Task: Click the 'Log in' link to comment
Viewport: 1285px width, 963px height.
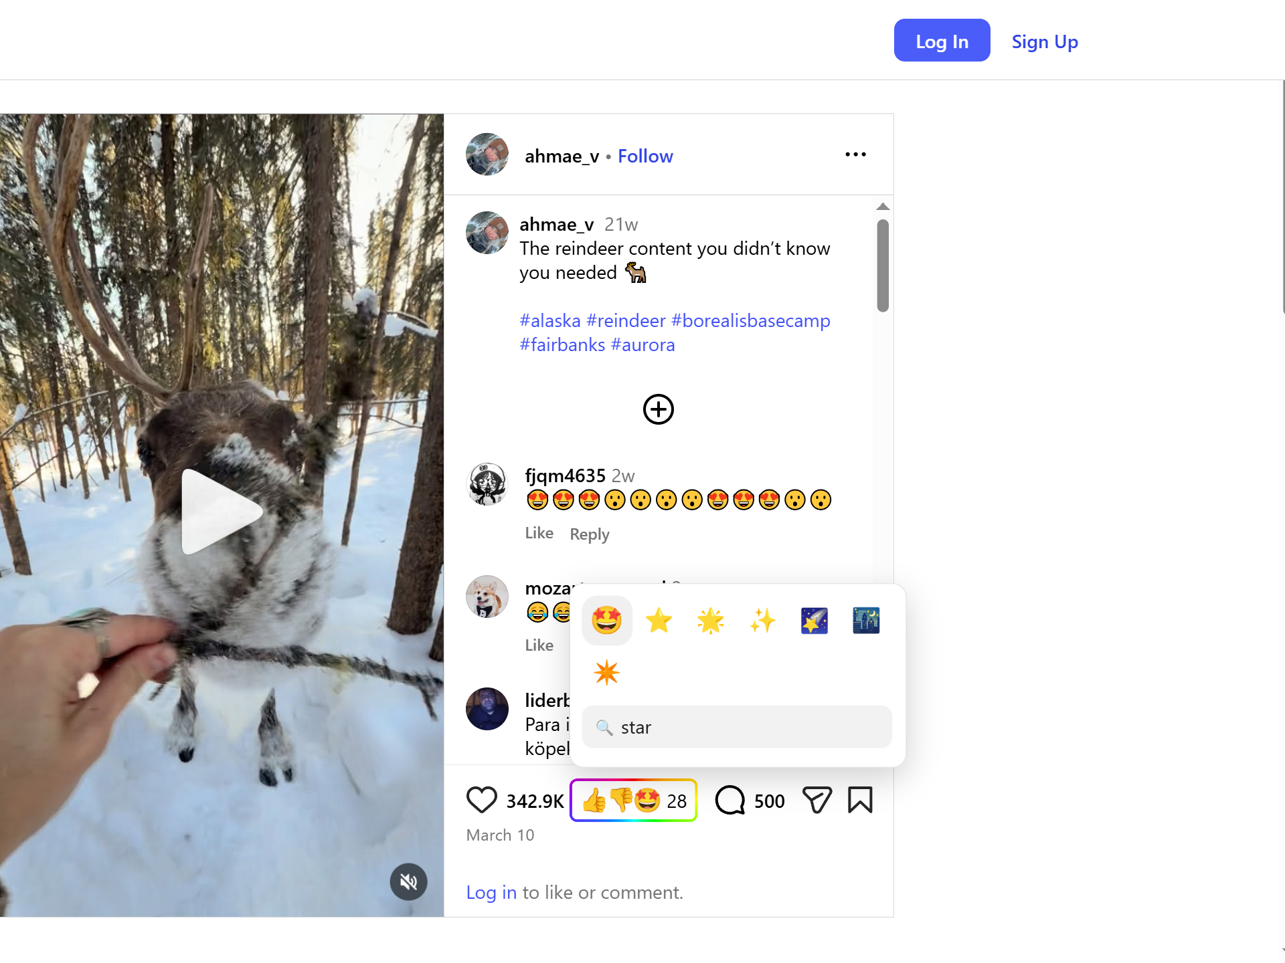Action: (491, 893)
